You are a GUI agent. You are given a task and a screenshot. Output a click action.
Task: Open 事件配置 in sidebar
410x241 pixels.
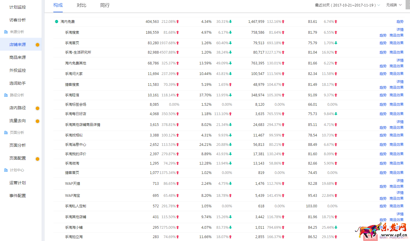[18, 196]
